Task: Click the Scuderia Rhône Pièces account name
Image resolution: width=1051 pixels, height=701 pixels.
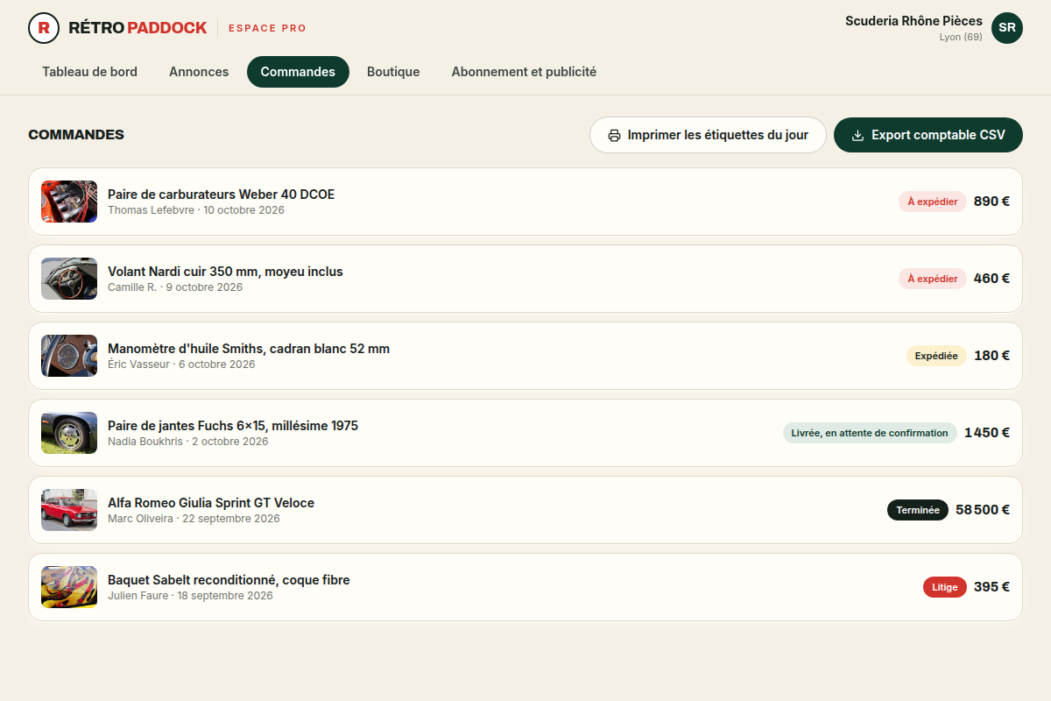Action: (x=913, y=21)
